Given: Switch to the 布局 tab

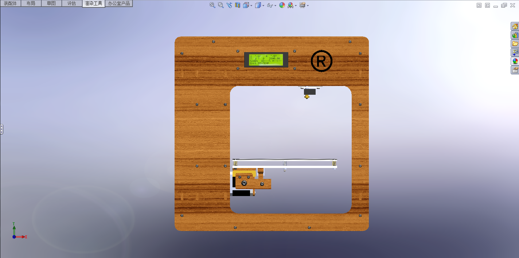Looking at the screenshot, I should point(31,3).
